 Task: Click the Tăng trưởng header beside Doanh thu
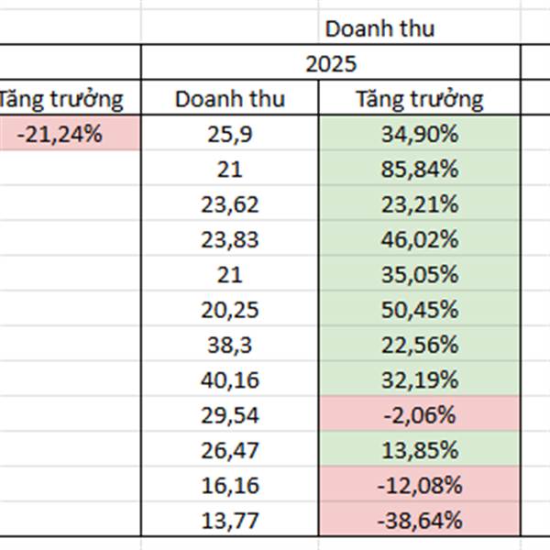pyautogui.click(x=419, y=98)
